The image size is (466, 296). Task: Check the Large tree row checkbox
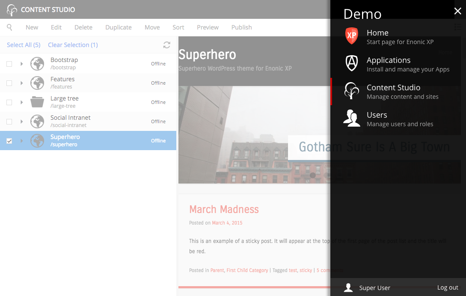point(9,103)
